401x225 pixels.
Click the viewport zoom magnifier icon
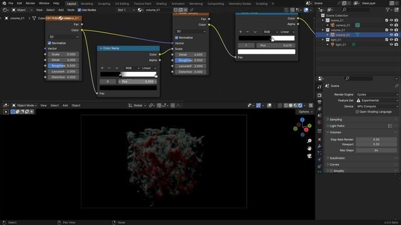pyautogui.click(x=310, y=141)
